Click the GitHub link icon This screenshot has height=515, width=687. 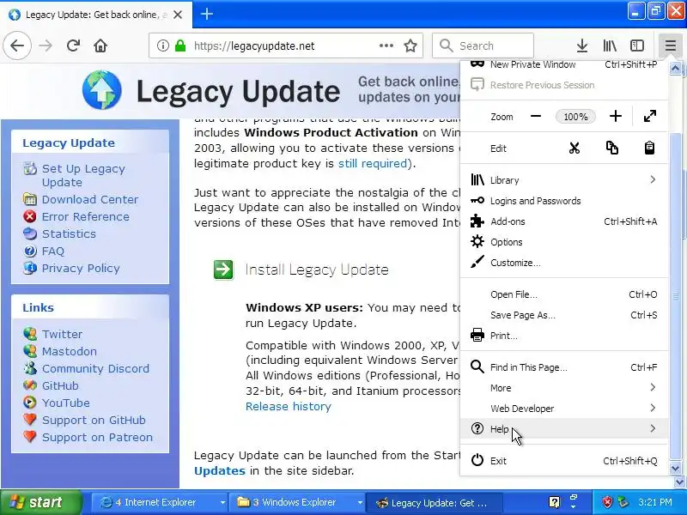30,385
